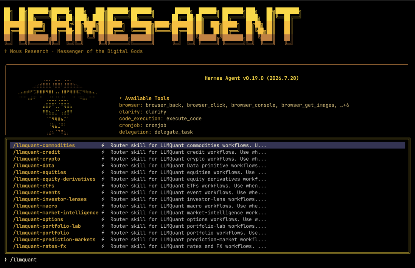Choose the /llmquant-macro skill

(x=35, y=206)
